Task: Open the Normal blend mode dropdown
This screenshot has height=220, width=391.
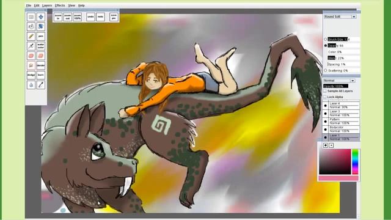Action: pyautogui.click(x=339, y=81)
